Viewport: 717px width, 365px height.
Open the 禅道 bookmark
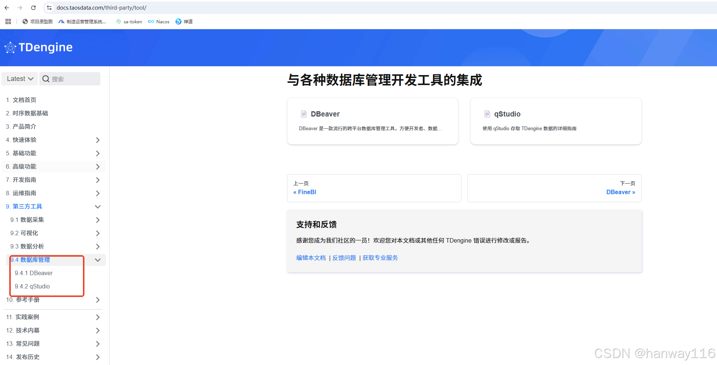[x=184, y=21]
